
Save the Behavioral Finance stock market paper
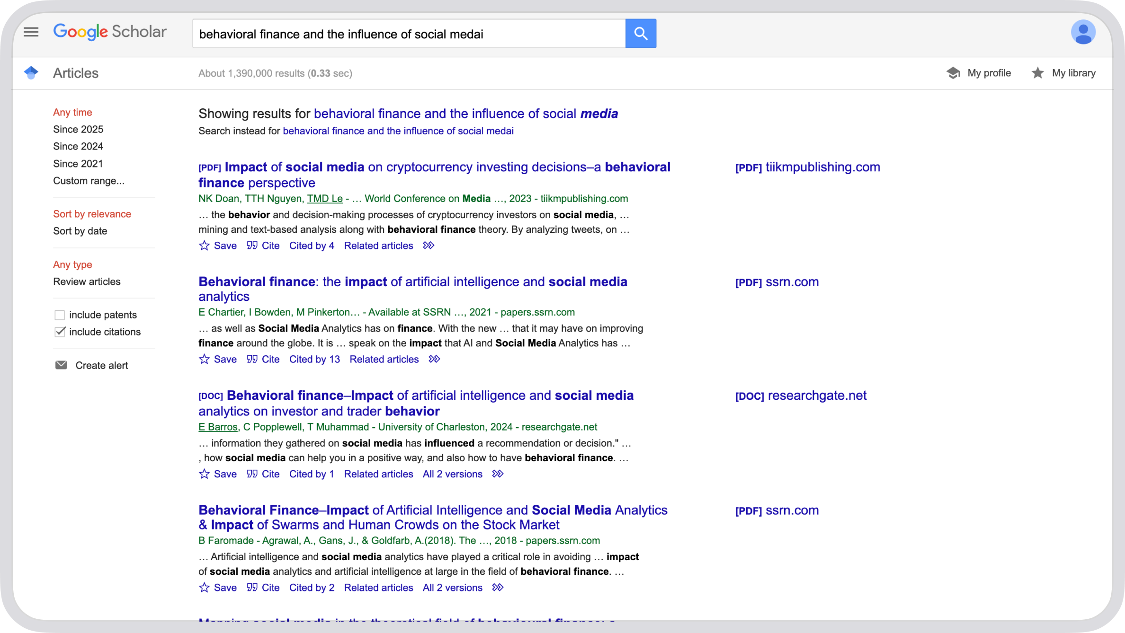pyautogui.click(x=217, y=588)
